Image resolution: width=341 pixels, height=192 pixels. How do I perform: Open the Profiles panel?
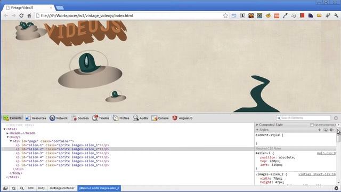(x=121, y=118)
